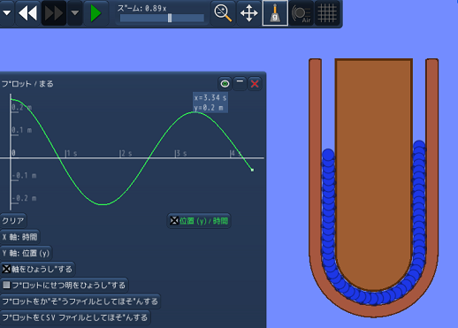Click the クリア clear button
Viewport: 458px width, 328px height.
[x=13, y=221]
